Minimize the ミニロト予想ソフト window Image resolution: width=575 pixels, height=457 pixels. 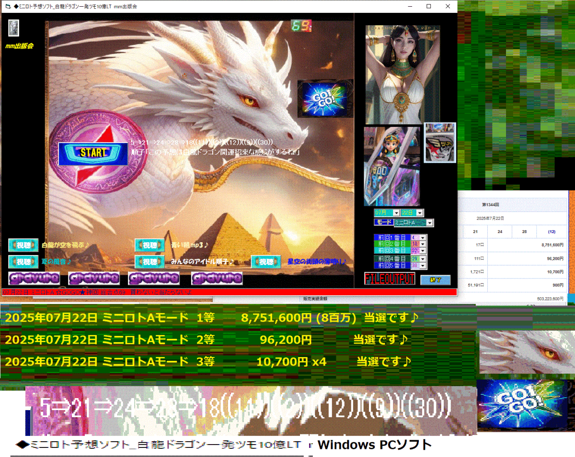click(x=410, y=7)
